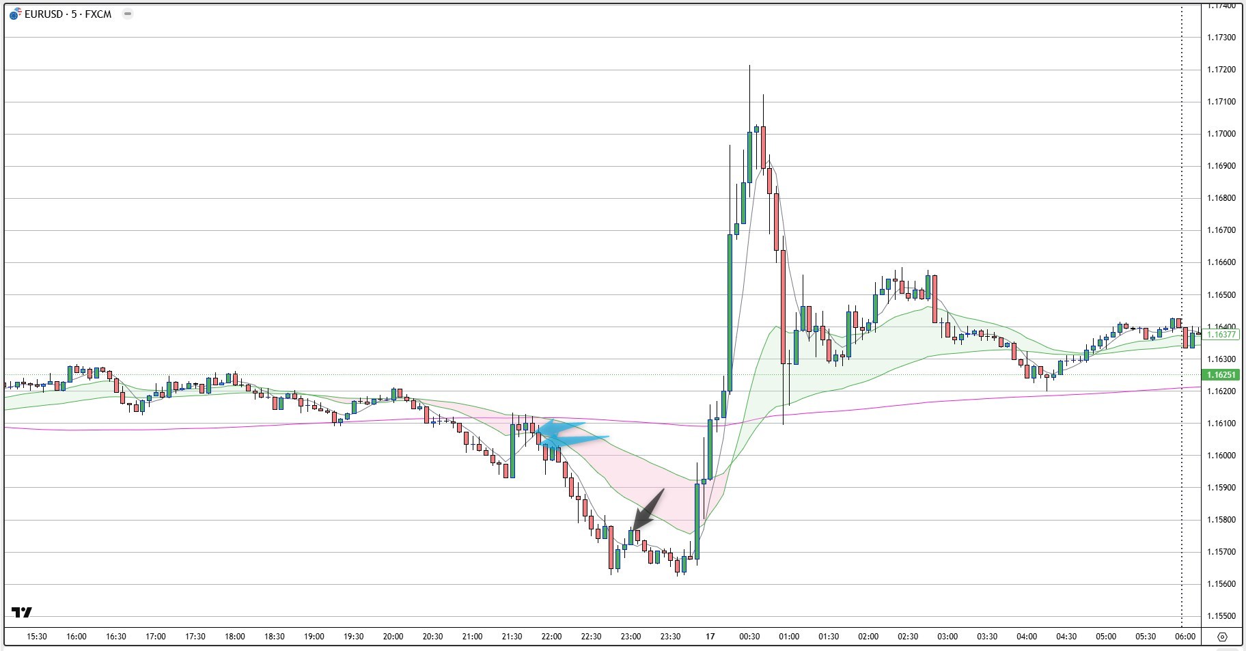
Task: Click the 1.16377 price tag on the price scale
Action: click(x=1221, y=335)
